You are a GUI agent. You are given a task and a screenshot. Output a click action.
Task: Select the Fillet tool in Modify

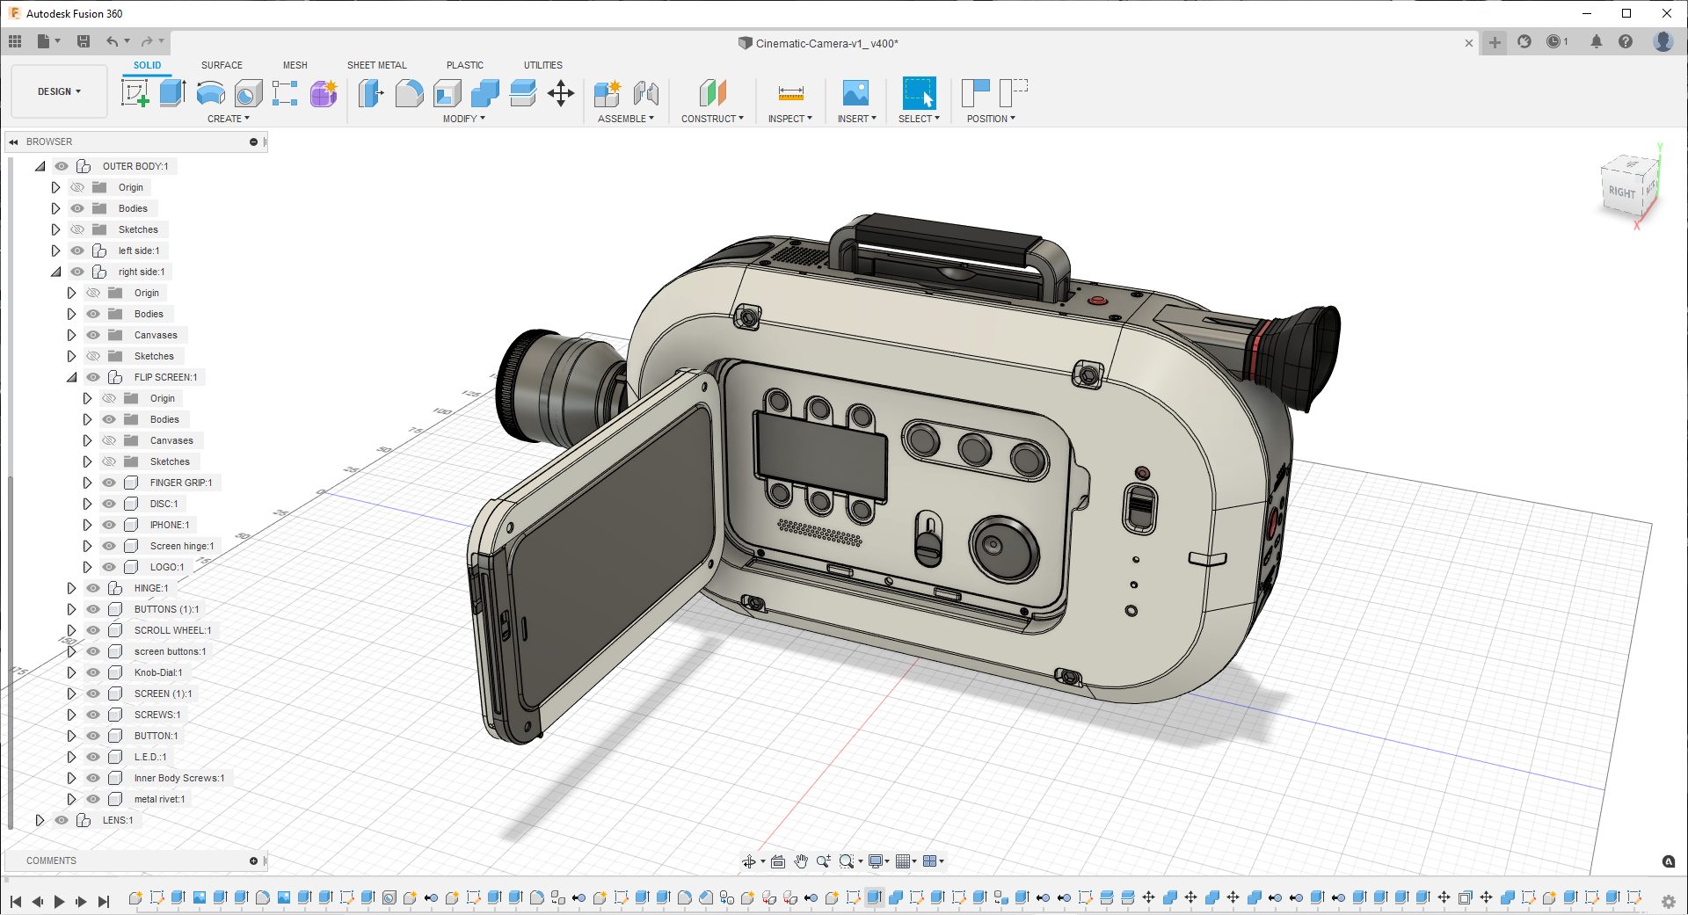tap(409, 93)
